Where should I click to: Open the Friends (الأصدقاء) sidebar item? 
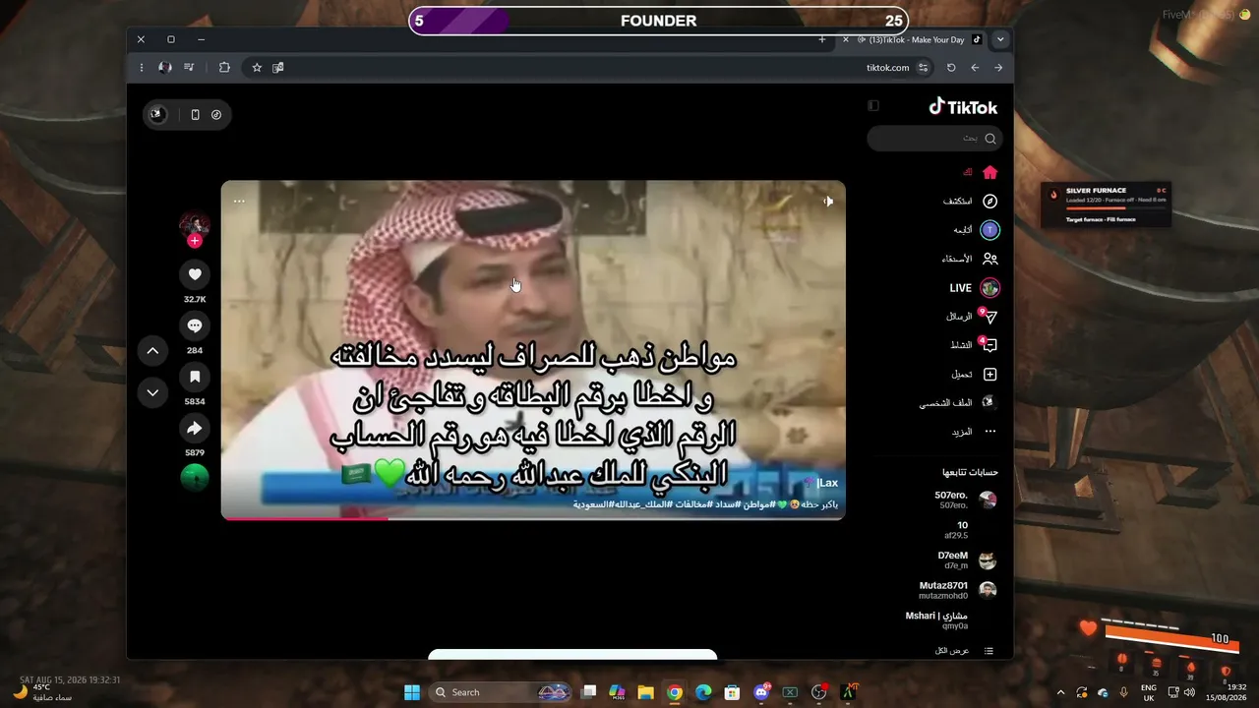click(x=970, y=259)
